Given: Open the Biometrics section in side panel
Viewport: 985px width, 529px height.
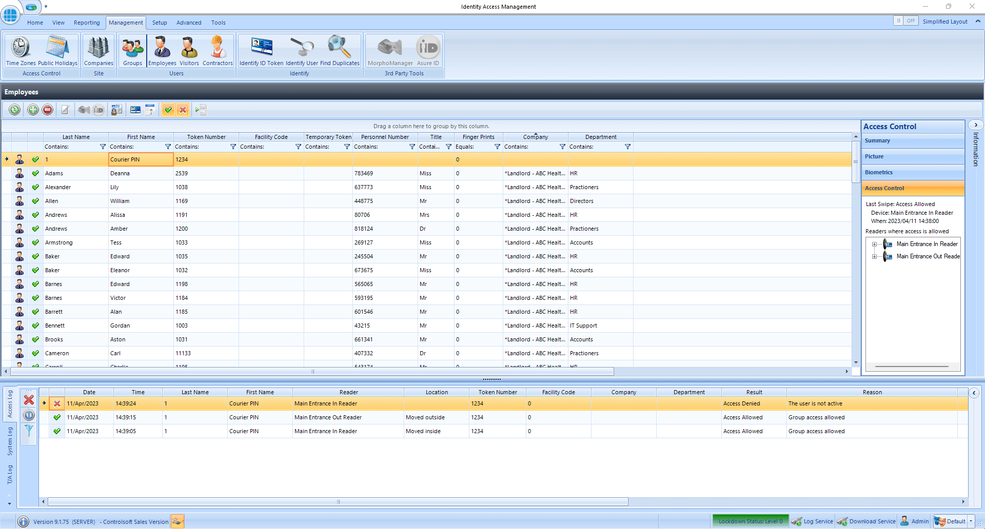Looking at the screenshot, I should click(x=913, y=173).
